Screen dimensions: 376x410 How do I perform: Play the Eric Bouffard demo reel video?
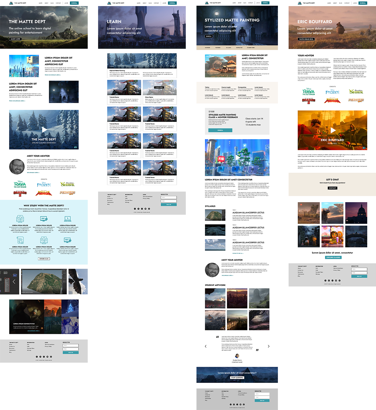point(333,130)
